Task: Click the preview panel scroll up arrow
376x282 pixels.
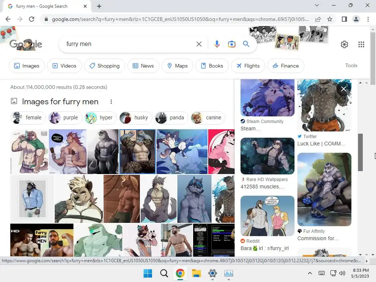Action: [361, 83]
